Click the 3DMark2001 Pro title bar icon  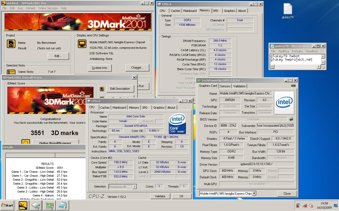tap(4, 3)
